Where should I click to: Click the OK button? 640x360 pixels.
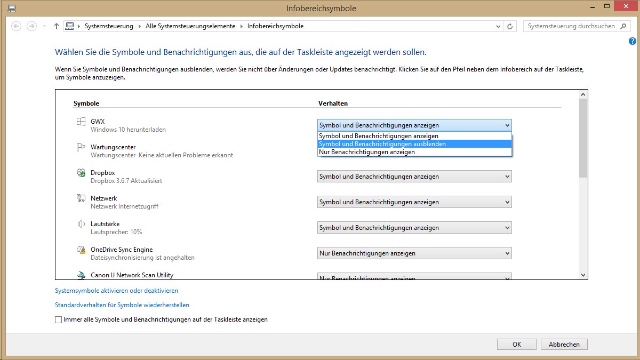[x=517, y=345]
